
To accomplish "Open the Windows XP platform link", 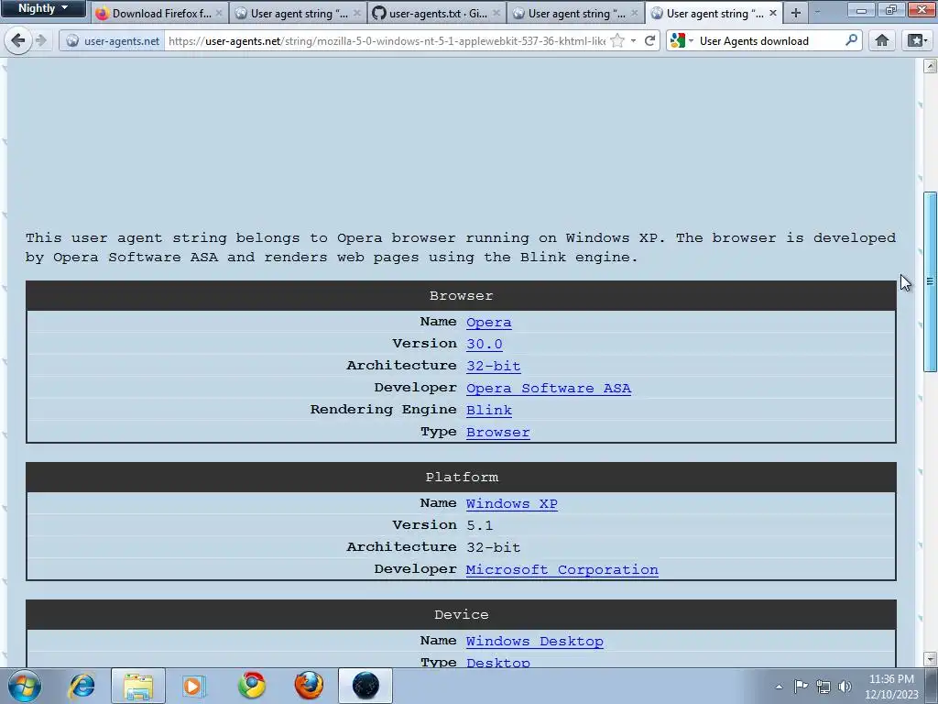I will [511, 503].
